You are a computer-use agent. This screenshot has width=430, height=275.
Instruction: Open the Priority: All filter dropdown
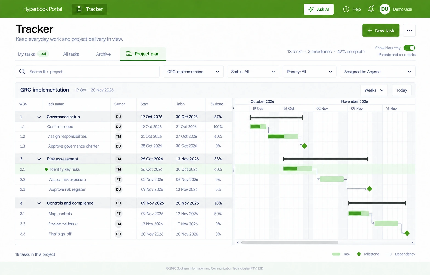click(310, 72)
